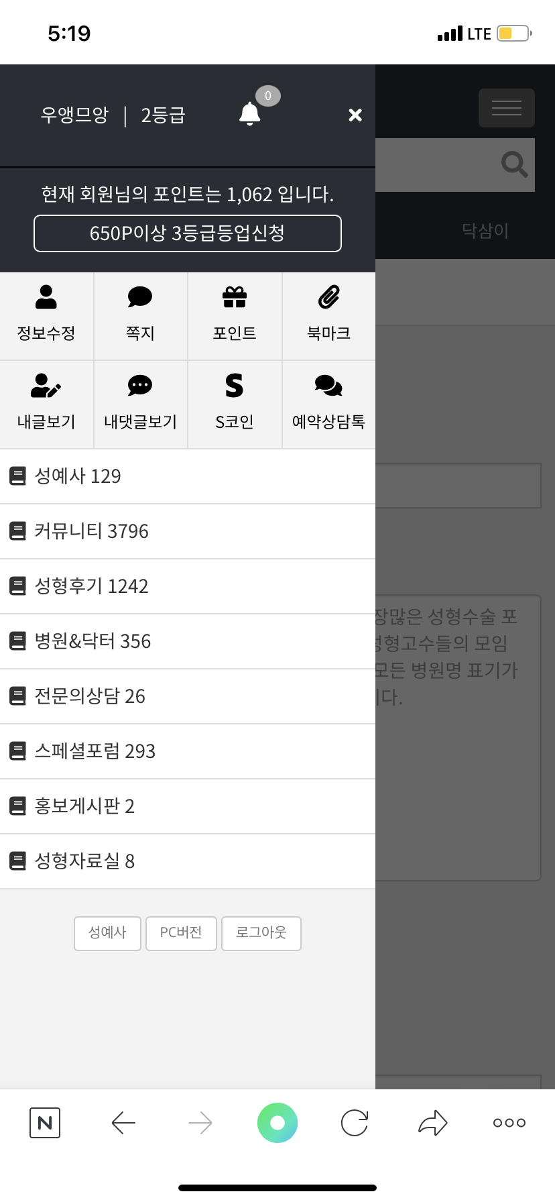Close the side menu panel
The width and height of the screenshot is (555, 1202).
point(355,115)
